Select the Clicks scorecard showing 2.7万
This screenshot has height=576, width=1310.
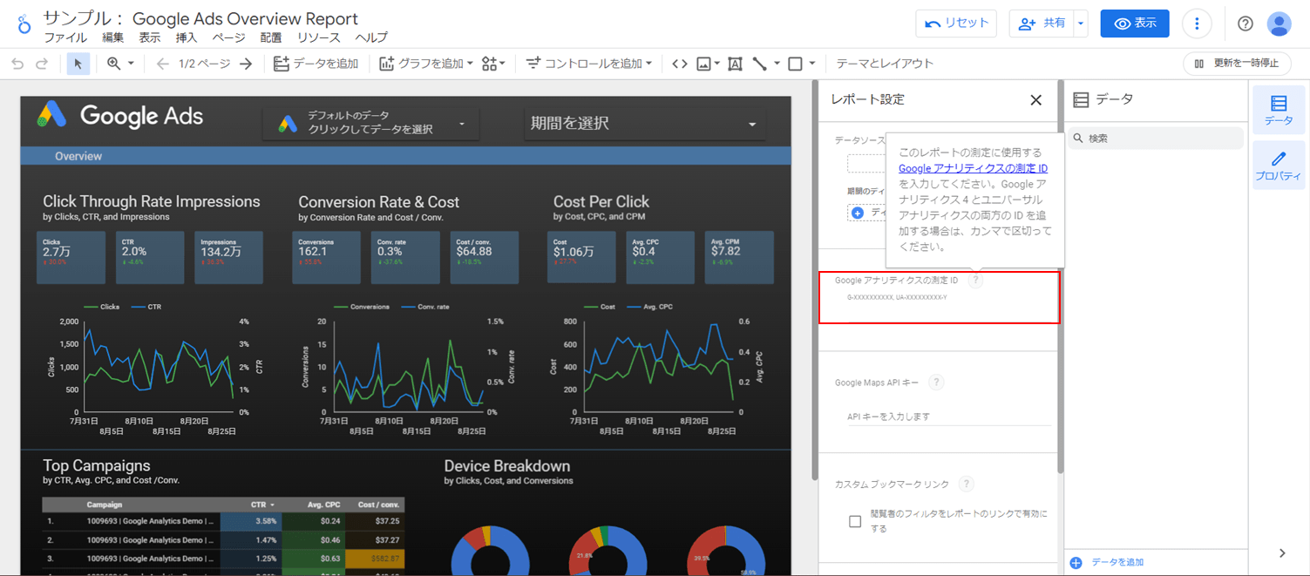[x=71, y=257]
